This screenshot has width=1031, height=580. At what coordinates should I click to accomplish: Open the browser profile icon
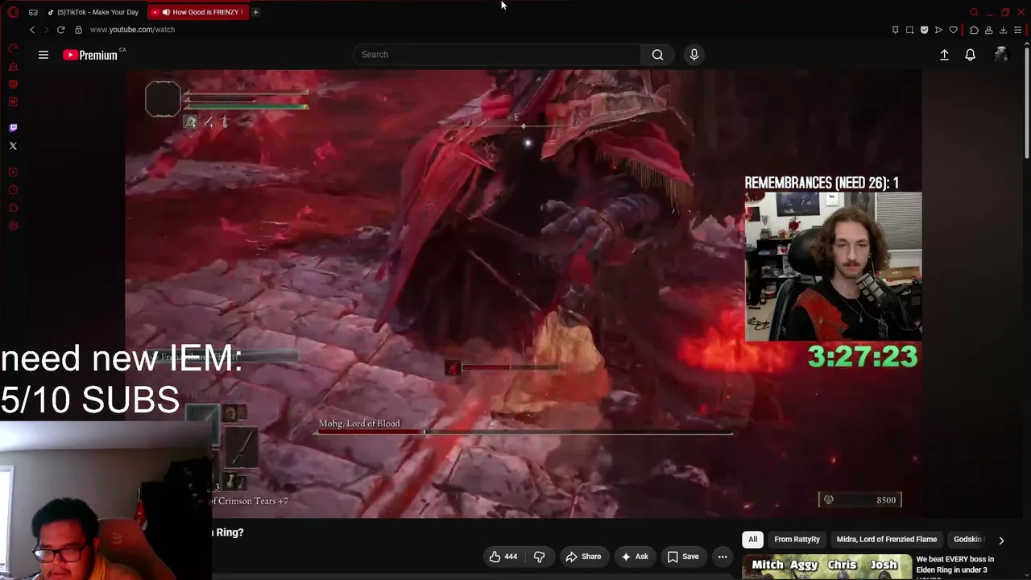(988, 30)
